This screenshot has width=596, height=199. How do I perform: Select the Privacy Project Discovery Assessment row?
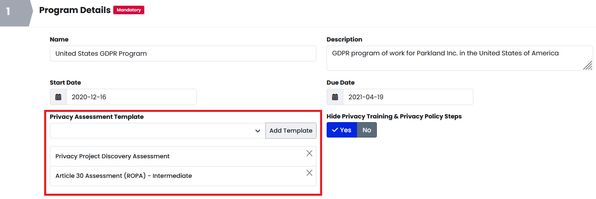(183, 156)
